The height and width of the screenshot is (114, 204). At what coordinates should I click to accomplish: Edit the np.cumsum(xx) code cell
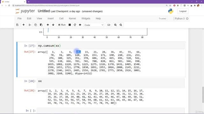click(111, 46)
